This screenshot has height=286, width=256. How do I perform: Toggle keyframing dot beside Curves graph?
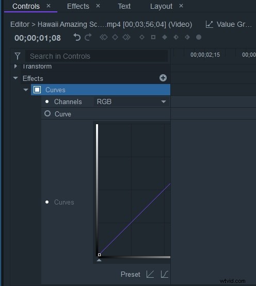(x=47, y=202)
